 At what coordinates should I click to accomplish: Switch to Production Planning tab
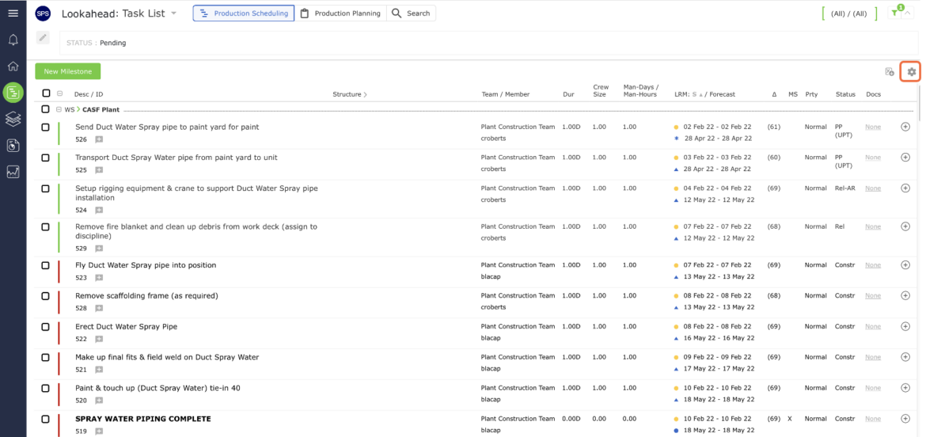[x=341, y=13]
